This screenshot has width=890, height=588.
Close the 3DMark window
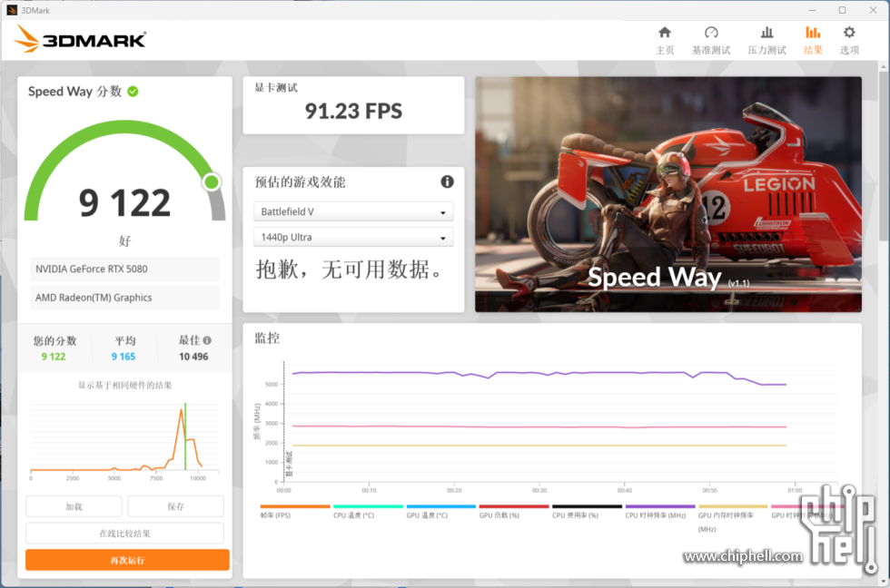point(873,10)
